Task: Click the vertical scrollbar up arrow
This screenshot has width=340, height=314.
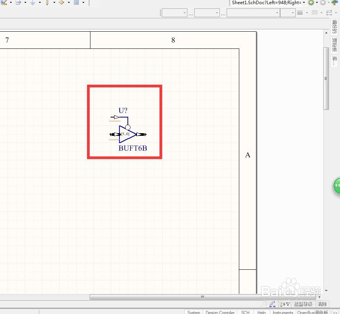Action: point(326,33)
